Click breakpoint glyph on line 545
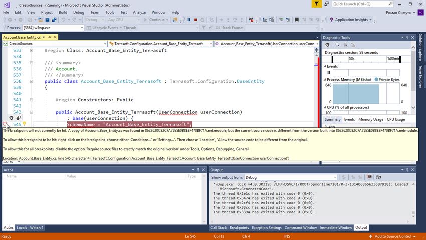The image size is (426, 240). tap(5, 124)
